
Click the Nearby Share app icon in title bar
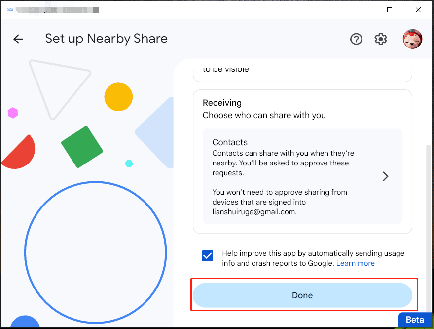point(10,10)
